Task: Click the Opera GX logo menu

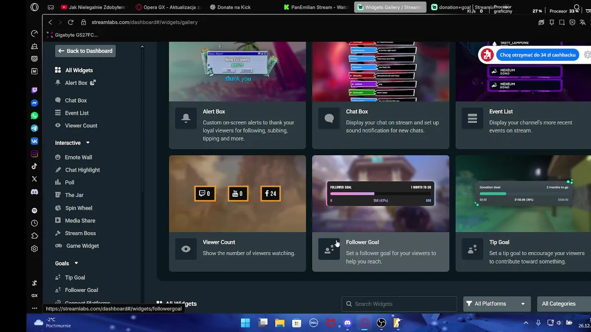Action: 35,7
